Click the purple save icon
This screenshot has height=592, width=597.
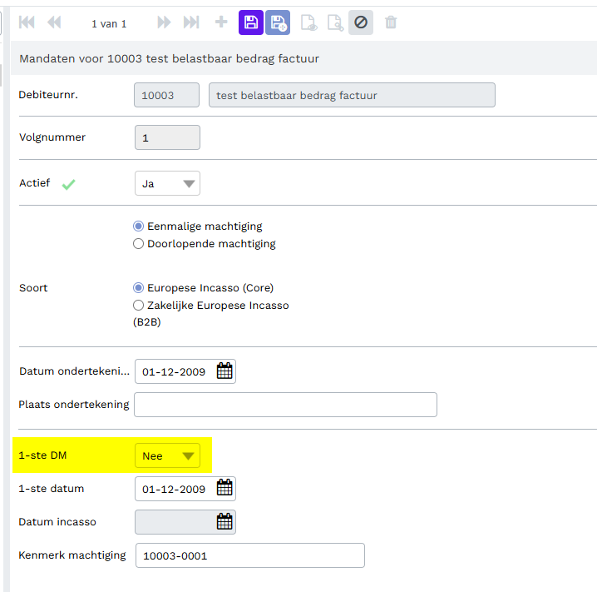click(x=250, y=22)
